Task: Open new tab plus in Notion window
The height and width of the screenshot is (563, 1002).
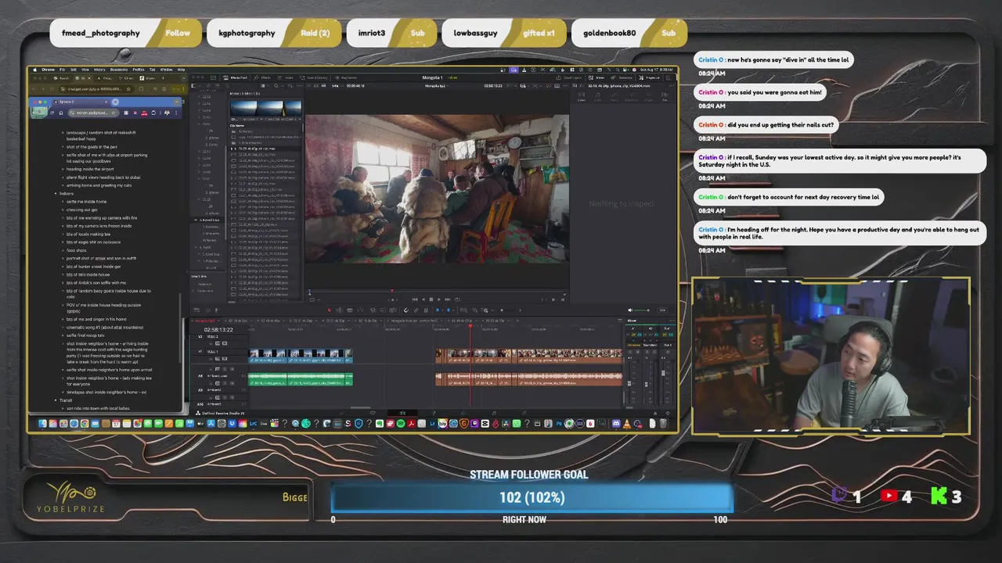Action: (115, 102)
